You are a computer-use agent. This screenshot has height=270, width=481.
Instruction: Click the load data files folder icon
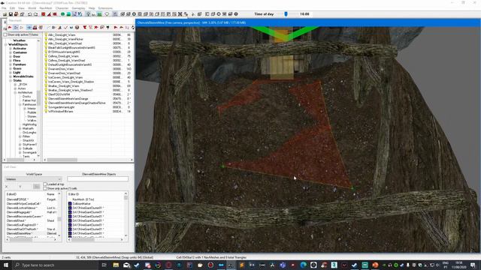tap(5, 14)
